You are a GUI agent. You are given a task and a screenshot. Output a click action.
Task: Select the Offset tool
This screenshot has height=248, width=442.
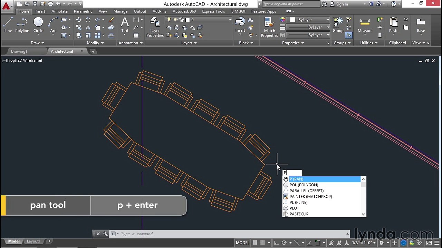pyautogui.click(x=111, y=35)
